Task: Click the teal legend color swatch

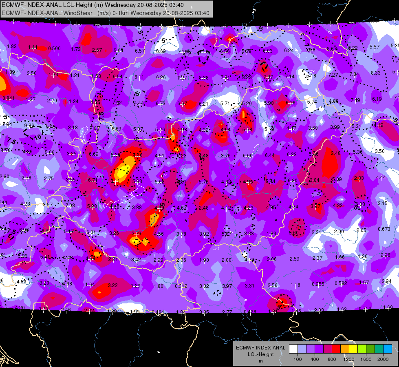Action: (x=379, y=349)
